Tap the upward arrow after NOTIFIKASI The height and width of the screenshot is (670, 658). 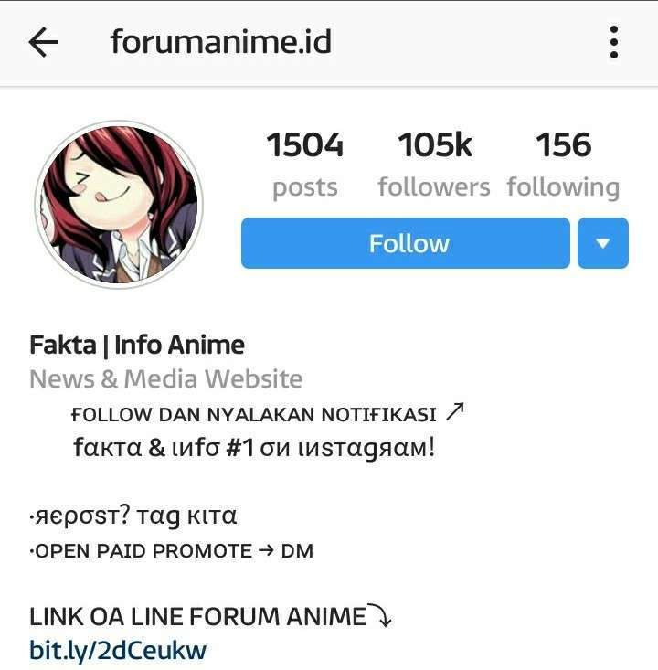[x=454, y=412]
